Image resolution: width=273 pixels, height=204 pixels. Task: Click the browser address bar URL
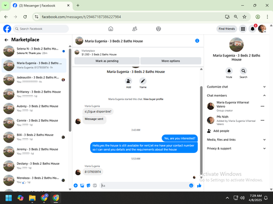81,17
